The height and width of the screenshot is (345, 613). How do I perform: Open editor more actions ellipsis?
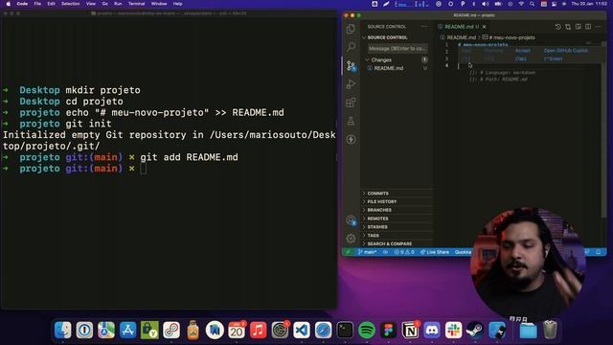pos(598,27)
